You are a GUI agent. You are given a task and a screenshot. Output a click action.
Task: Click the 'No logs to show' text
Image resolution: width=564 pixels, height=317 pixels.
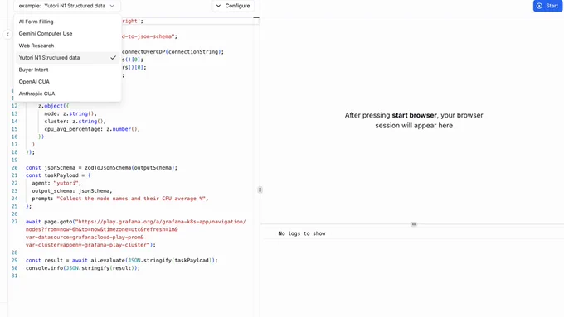301,233
